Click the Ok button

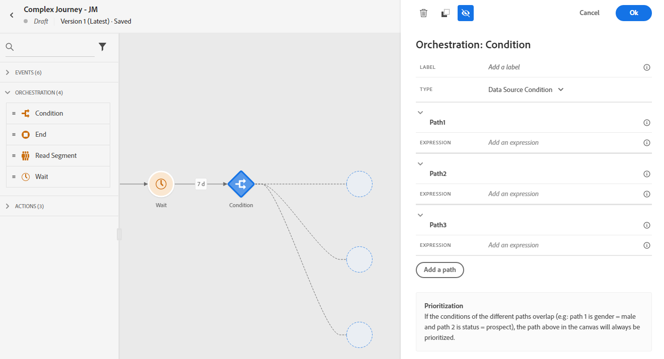point(634,13)
